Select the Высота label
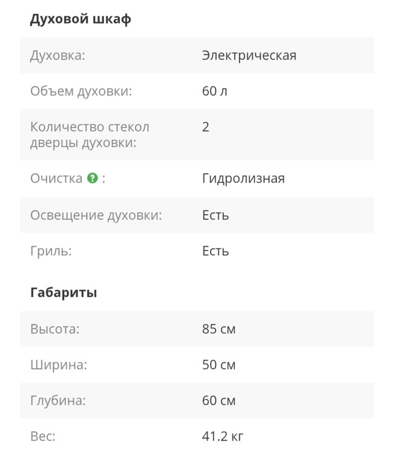The height and width of the screenshot is (454, 394). click(x=55, y=329)
